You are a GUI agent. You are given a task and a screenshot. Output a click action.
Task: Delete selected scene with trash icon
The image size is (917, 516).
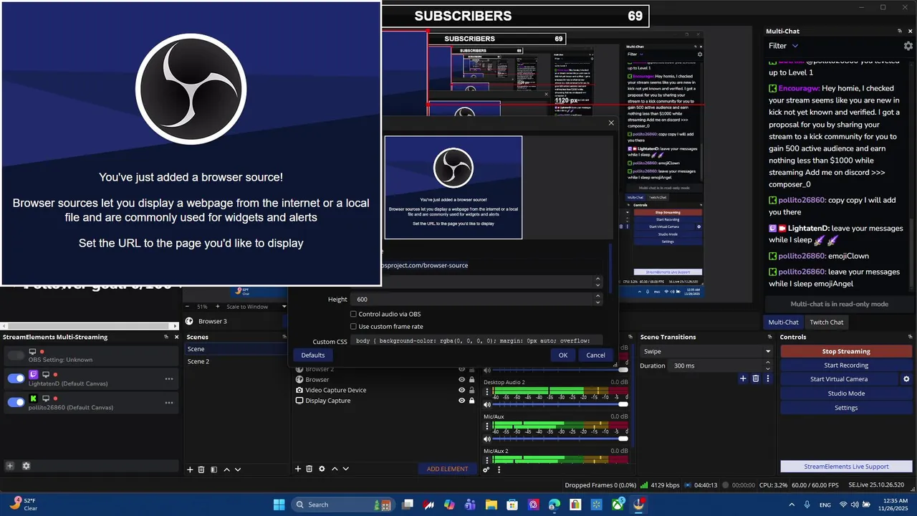(x=201, y=469)
